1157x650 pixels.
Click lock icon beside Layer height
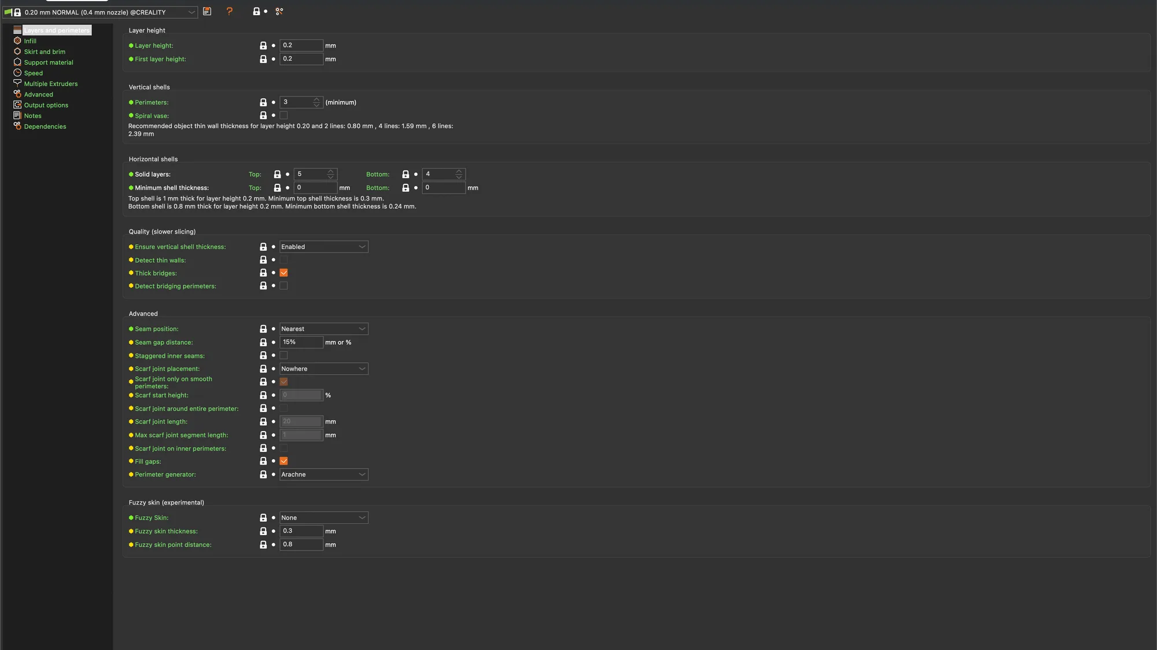[x=263, y=46]
